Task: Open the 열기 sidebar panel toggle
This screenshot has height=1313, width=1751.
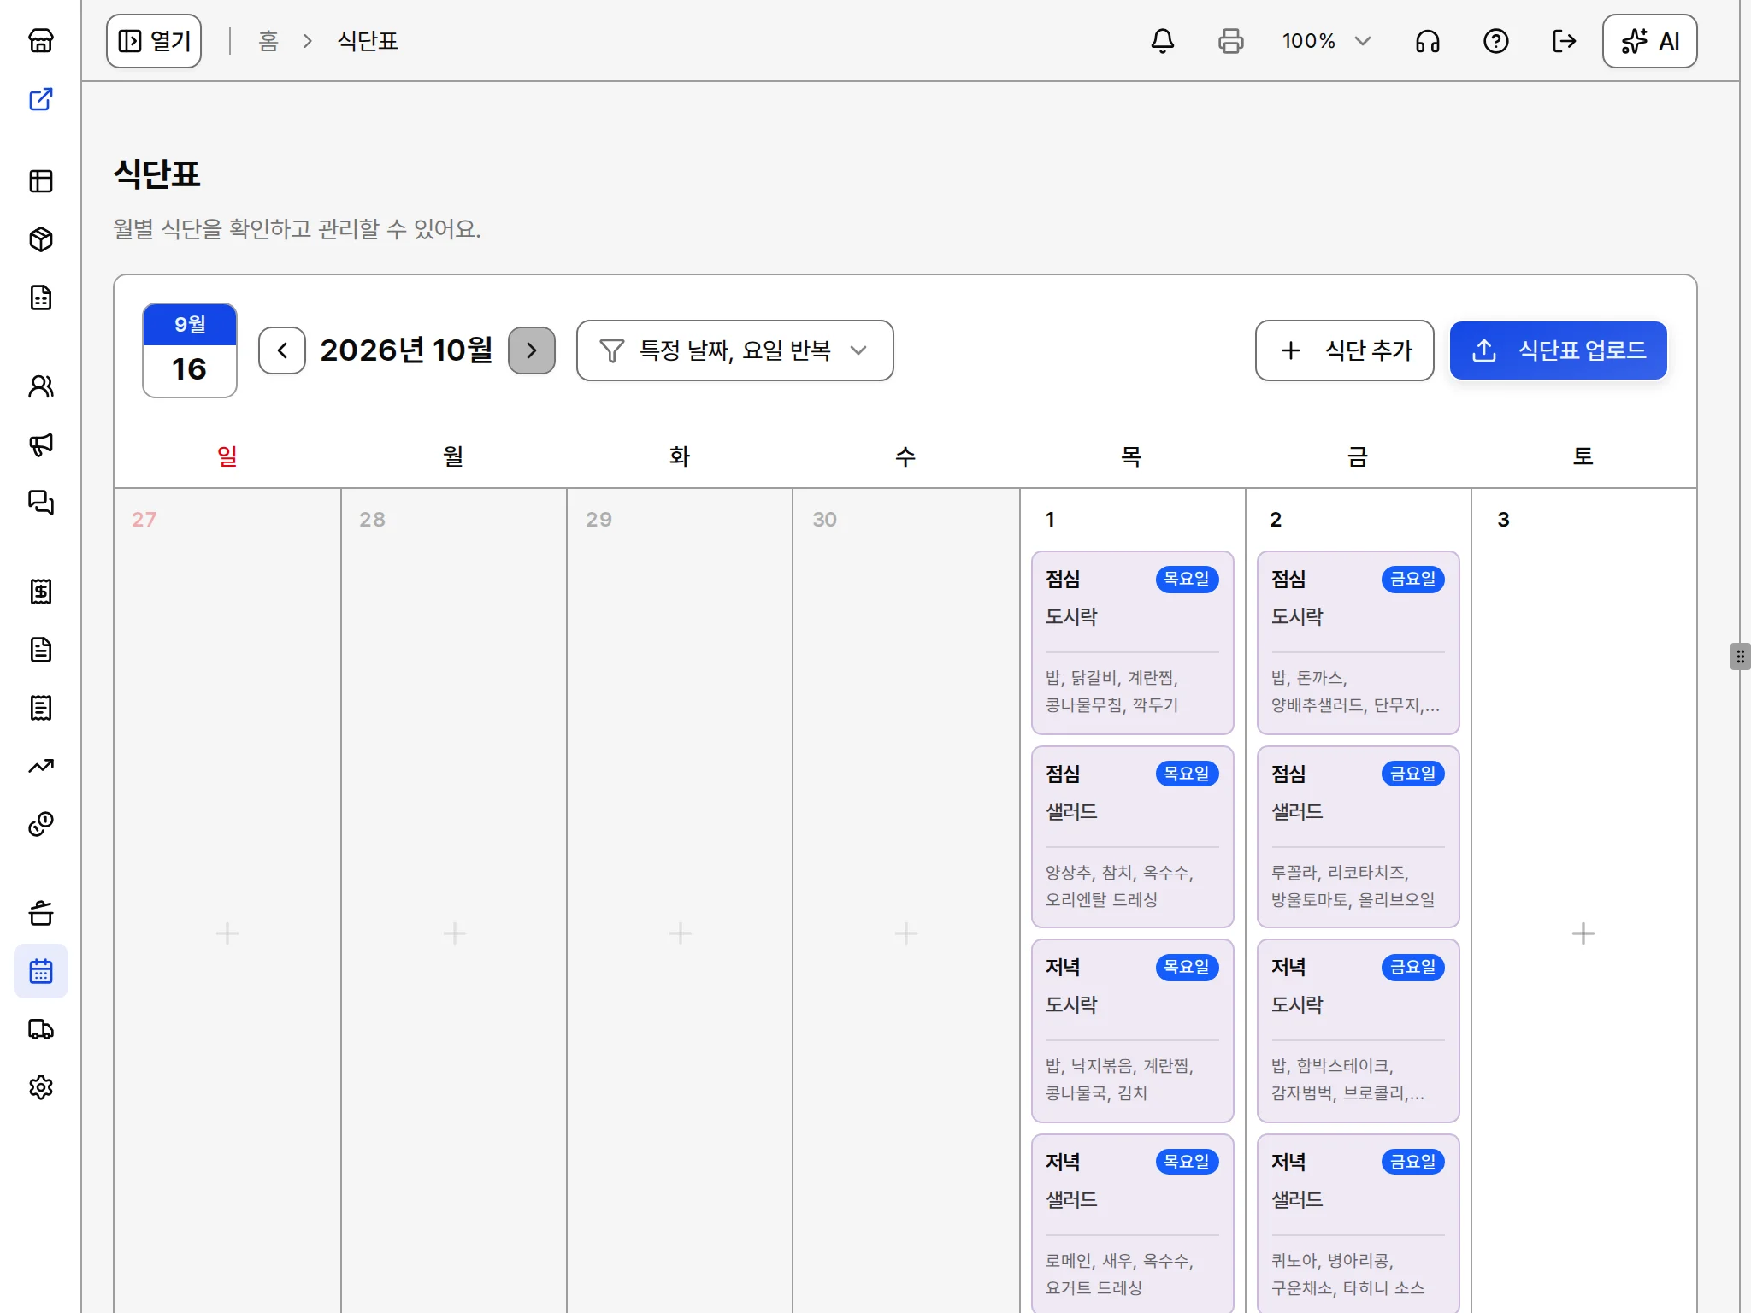Action: [x=154, y=41]
